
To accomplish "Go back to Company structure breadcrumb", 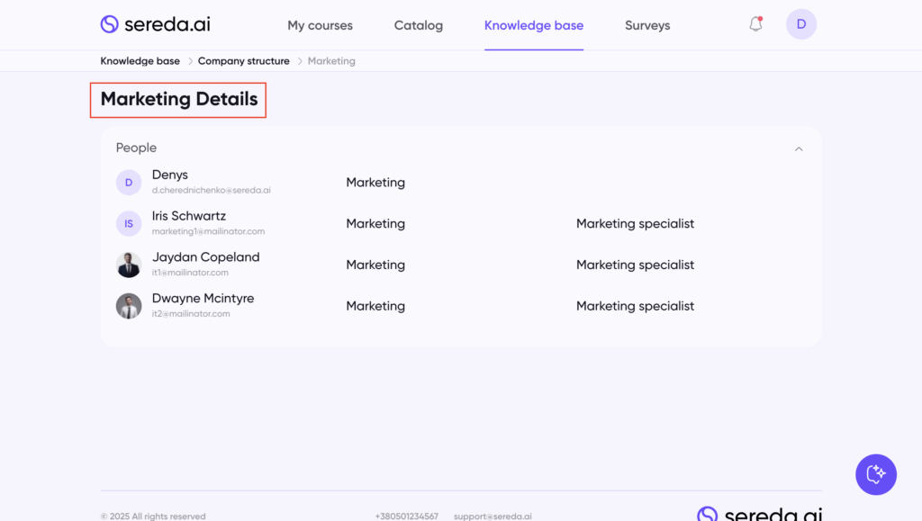I will 243,61.
